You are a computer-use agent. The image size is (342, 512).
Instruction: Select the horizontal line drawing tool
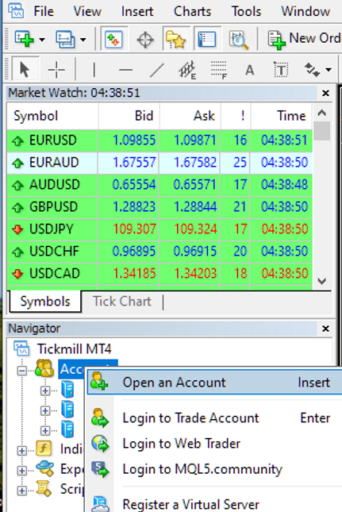125,70
